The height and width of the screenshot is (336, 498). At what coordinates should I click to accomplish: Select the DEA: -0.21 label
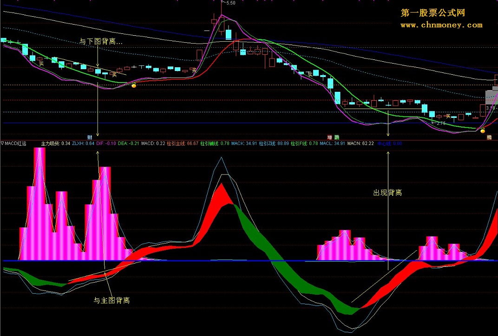128,143
